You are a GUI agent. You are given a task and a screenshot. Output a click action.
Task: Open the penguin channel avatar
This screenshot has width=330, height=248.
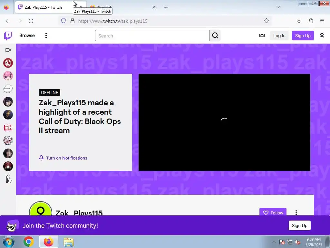(8, 179)
